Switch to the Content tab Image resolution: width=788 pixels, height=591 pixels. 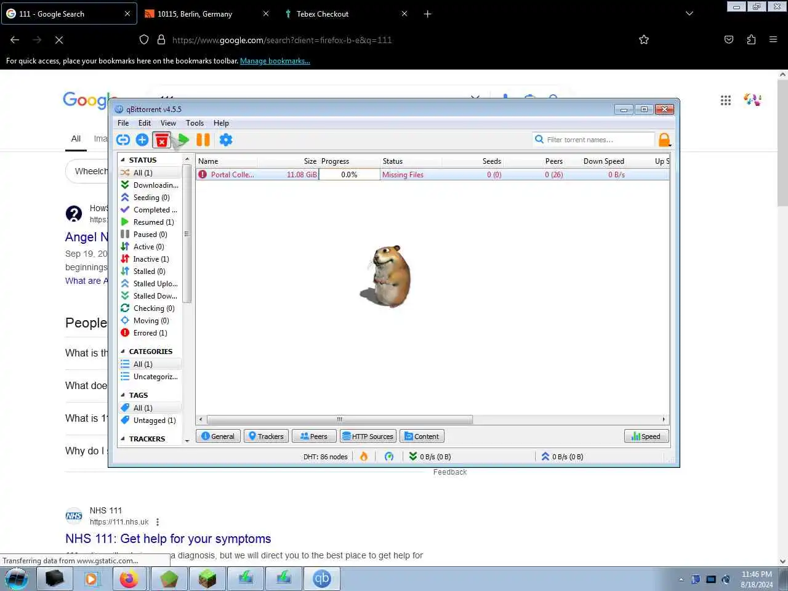[x=422, y=436]
